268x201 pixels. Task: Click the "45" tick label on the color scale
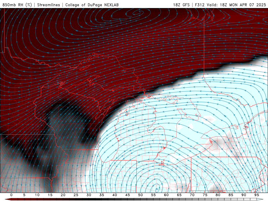tap(128, 195)
